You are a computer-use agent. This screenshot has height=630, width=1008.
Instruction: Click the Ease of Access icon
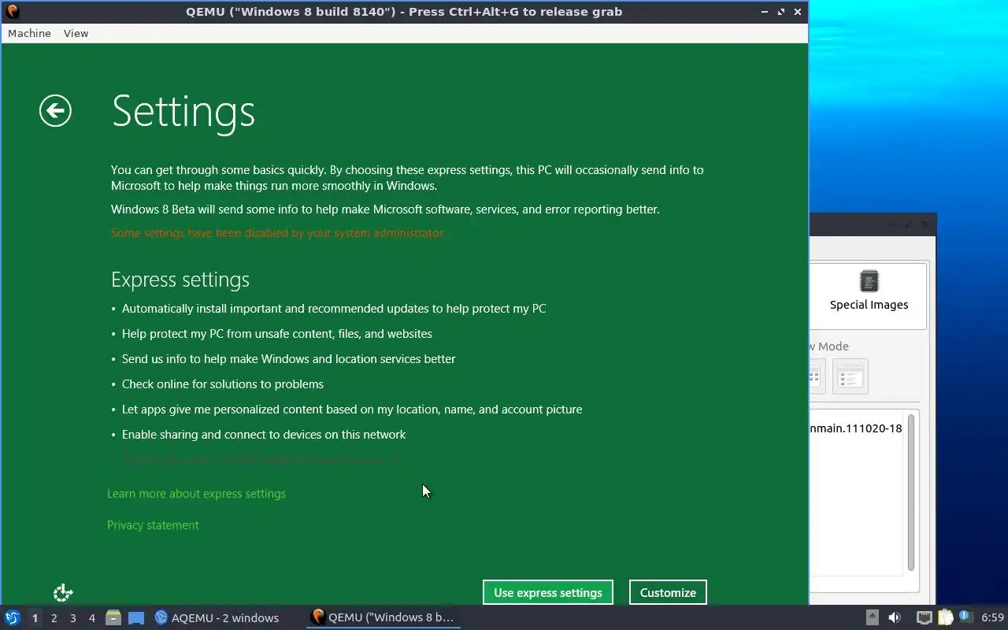(x=63, y=593)
